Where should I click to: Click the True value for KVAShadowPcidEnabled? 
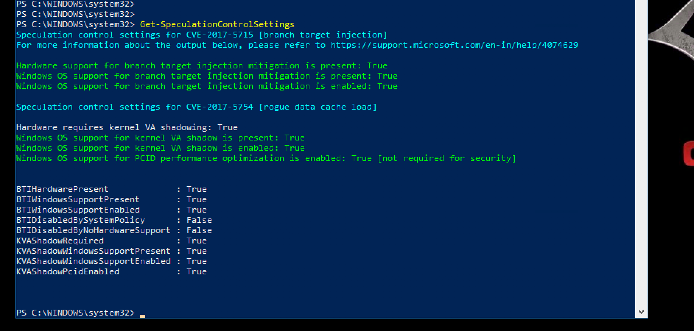coord(196,272)
